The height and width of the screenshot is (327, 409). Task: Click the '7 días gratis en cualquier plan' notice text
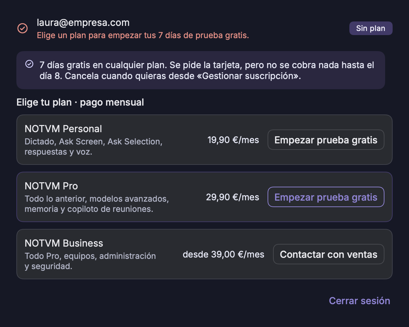(207, 70)
